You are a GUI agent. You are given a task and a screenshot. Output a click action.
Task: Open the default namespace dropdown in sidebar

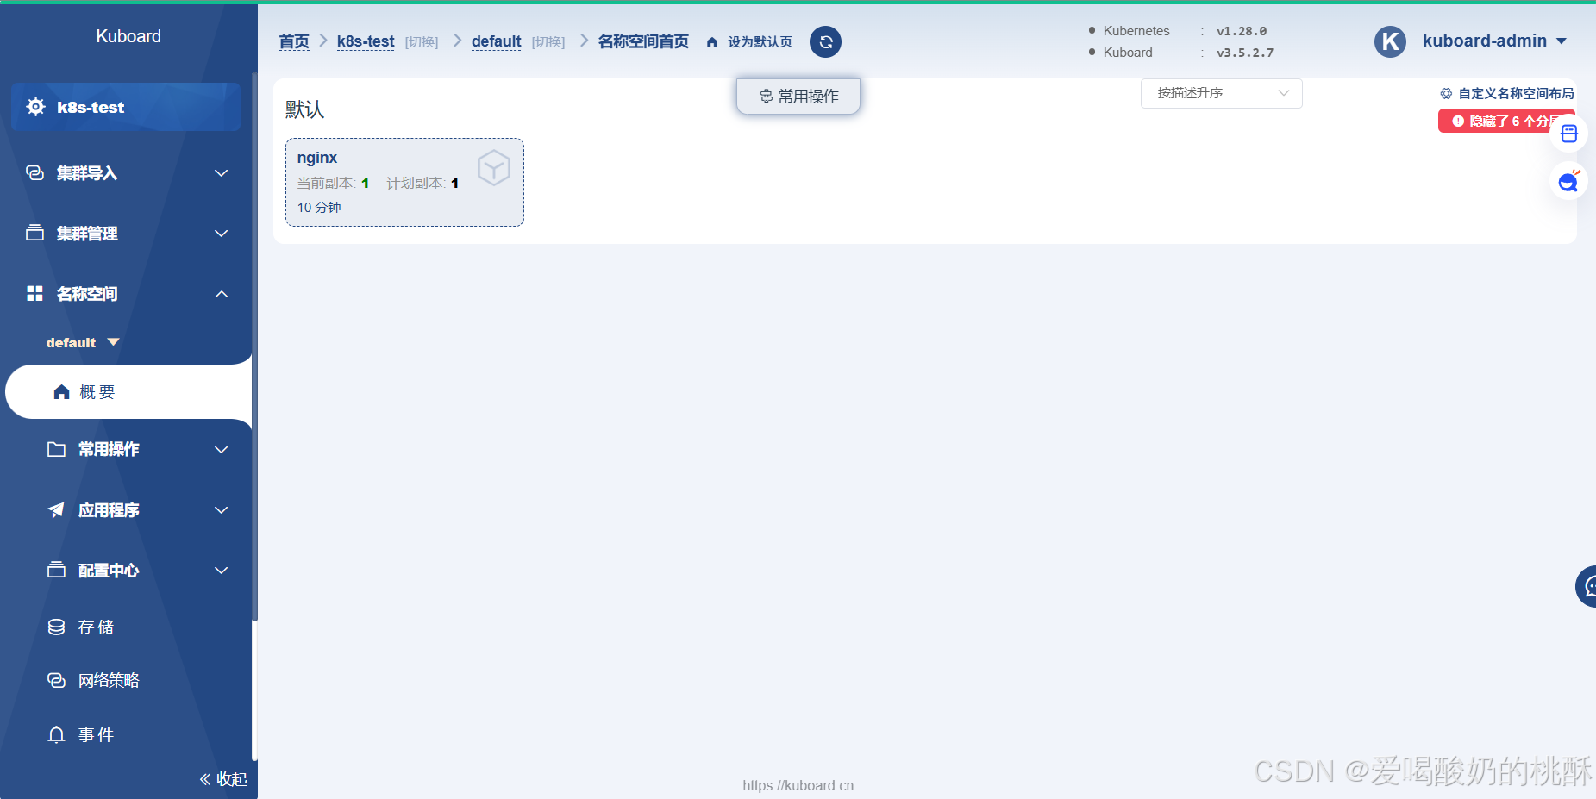coord(83,342)
